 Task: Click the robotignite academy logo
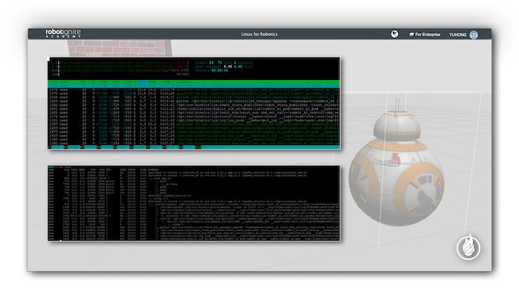pyautogui.click(x=63, y=33)
